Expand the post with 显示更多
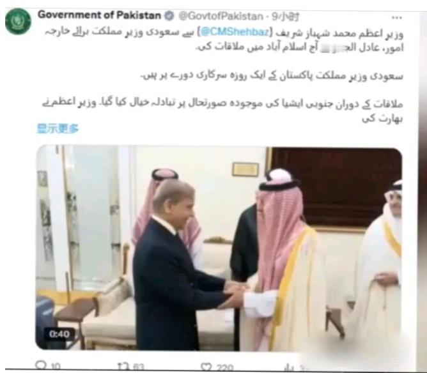Image resolution: width=427 pixels, height=373 pixels. (x=58, y=128)
